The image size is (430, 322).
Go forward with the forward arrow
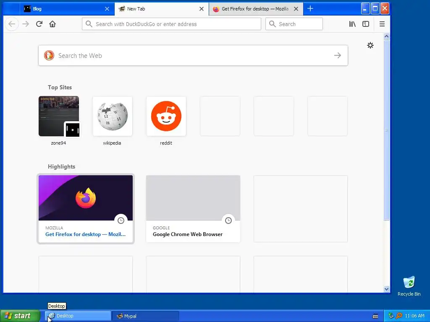(x=26, y=24)
